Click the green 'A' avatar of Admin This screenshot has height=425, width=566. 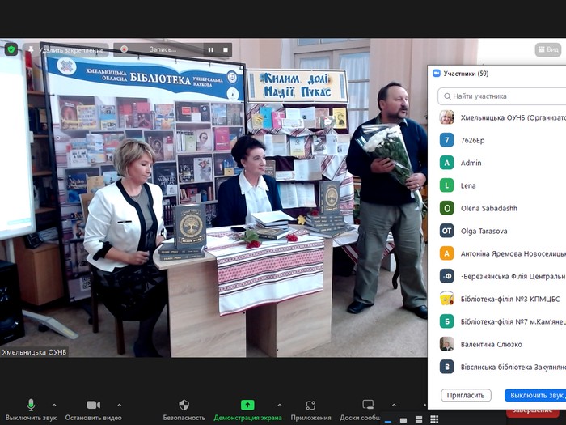[x=446, y=163]
